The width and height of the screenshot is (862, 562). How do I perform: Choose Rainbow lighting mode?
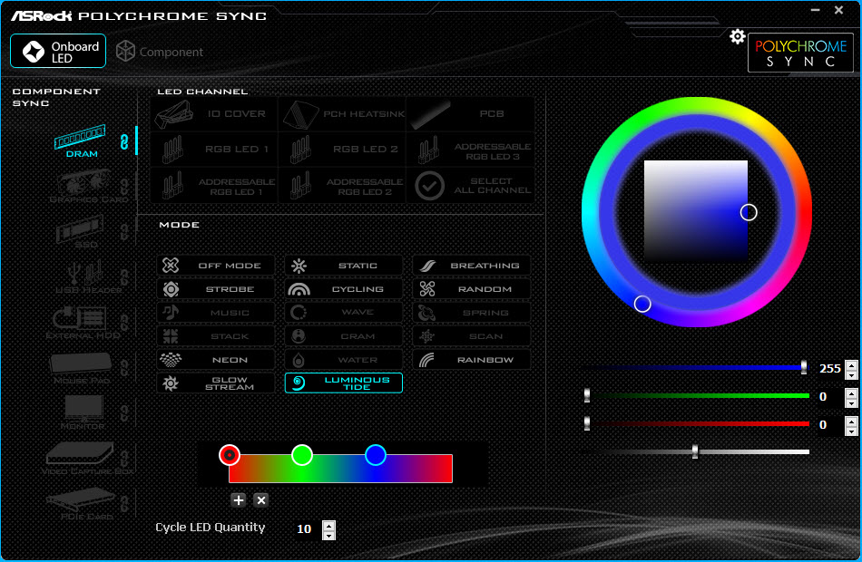click(472, 360)
